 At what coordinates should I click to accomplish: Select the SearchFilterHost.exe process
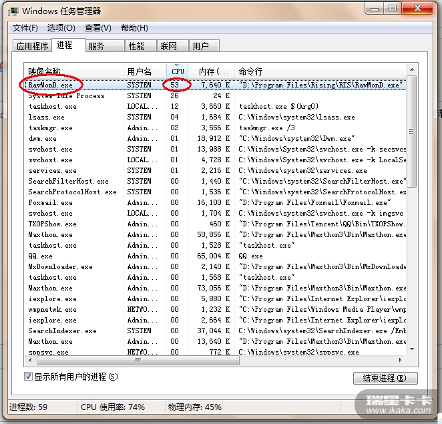216,181
